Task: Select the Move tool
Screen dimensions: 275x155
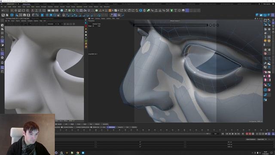Action: 16,10
